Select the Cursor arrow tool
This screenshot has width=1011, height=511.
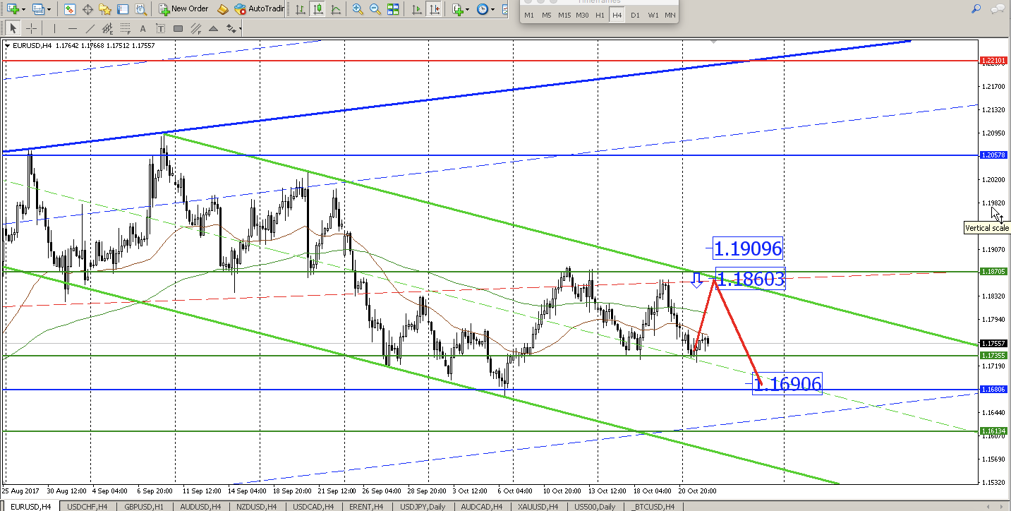click(x=13, y=28)
